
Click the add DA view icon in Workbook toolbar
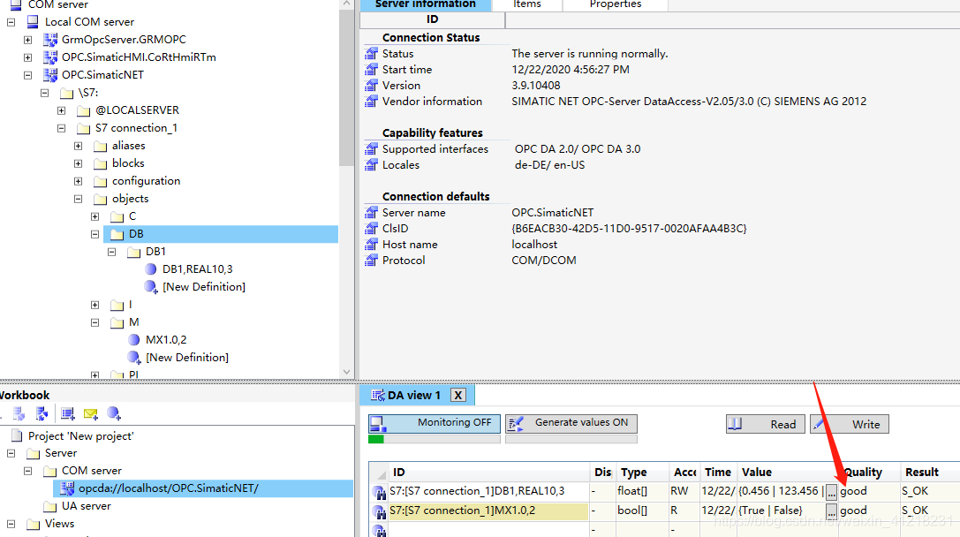click(x=67, y=413)
